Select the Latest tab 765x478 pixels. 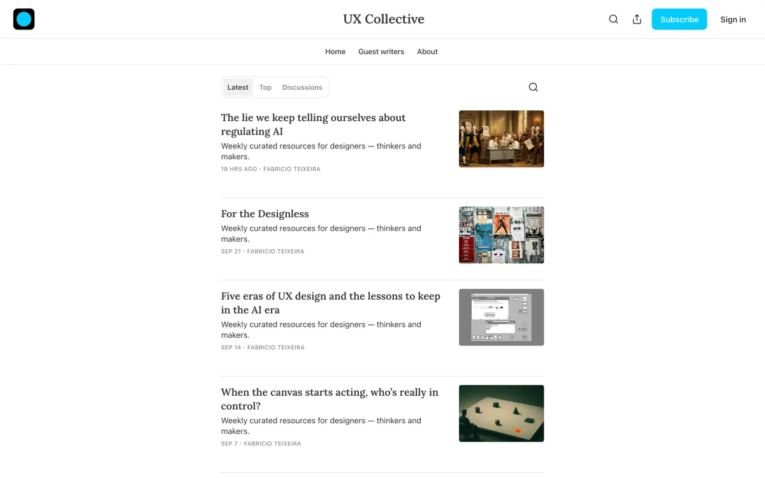pyautogui.click(x=238, y=87)
